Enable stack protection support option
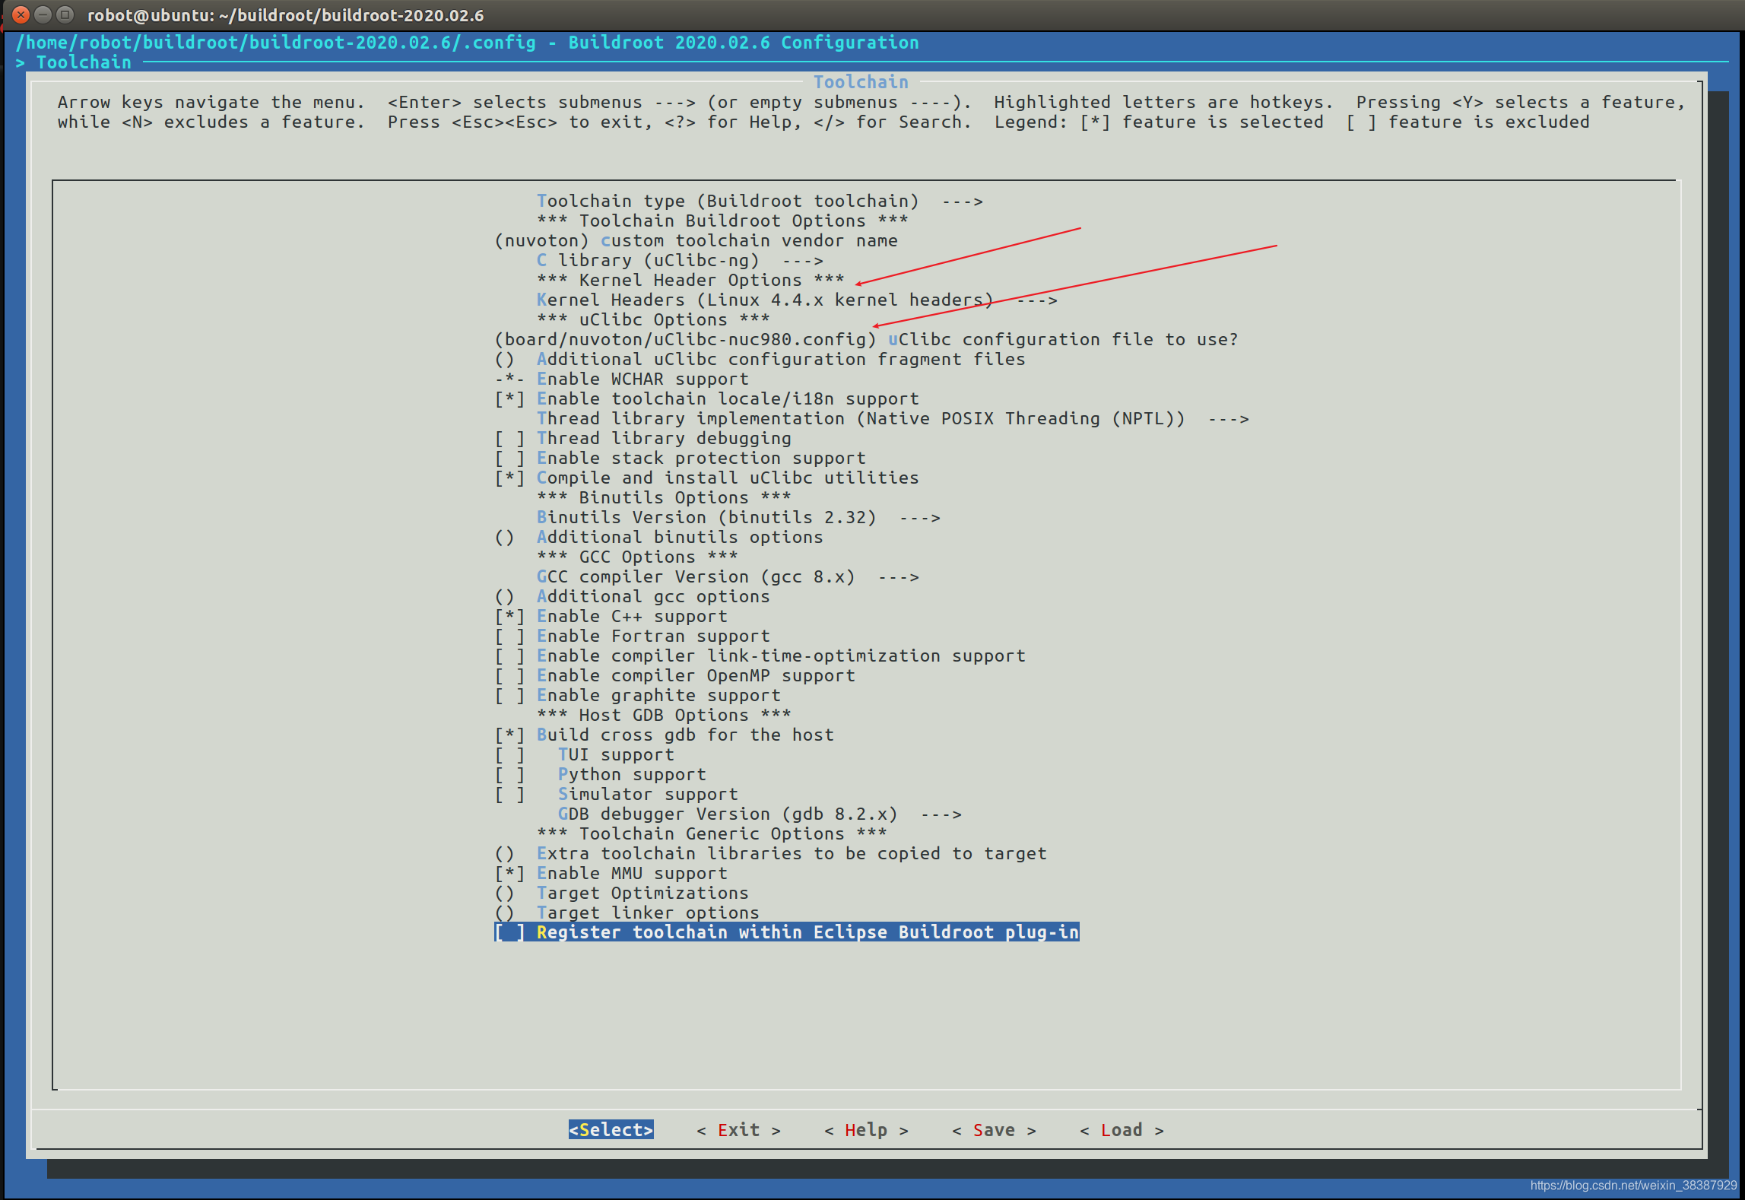This screenshot has height=1200, width=1745. click(x=681, y=458)
